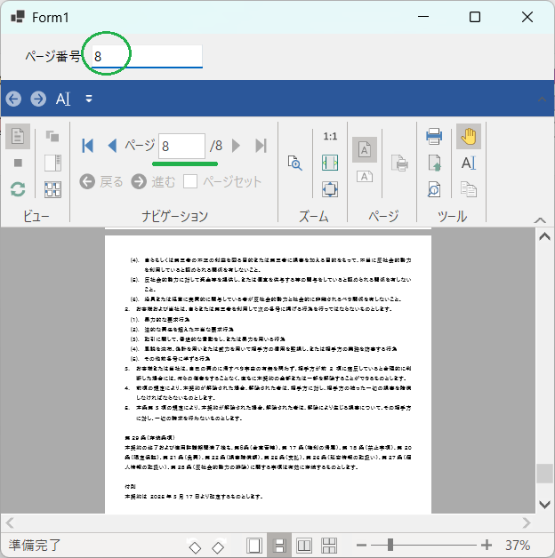
Task: Fit the whole page in view
Action: point(330,189)
